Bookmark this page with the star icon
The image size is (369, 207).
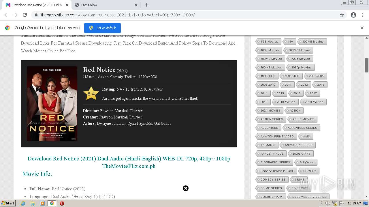coord(342,15)
